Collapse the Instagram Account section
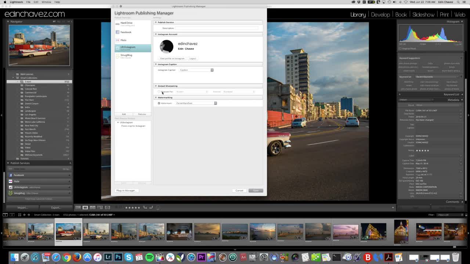 [x=156, y=34]
